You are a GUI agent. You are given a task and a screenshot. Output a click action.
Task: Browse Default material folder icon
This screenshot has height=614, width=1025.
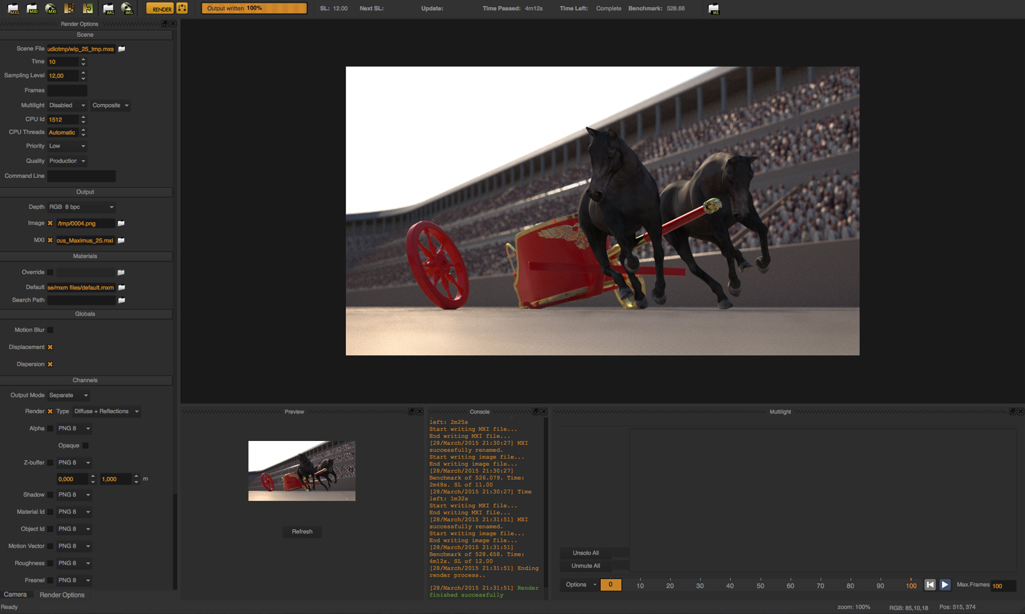122,288
